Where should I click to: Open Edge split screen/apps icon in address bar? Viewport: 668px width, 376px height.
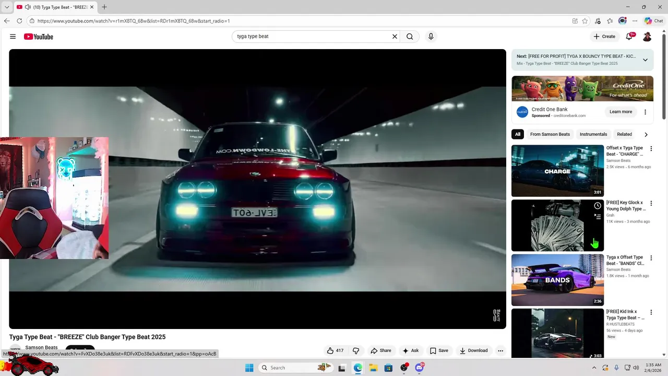click(x=575, y=21)
